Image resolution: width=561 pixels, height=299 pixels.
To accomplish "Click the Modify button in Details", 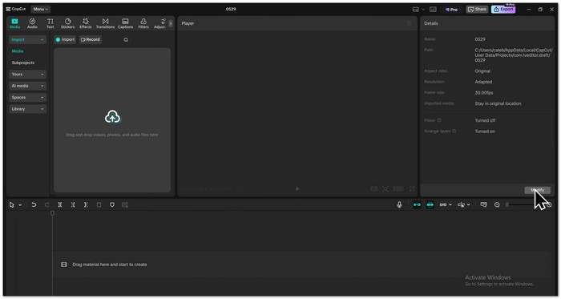I will tap(538, 190).
